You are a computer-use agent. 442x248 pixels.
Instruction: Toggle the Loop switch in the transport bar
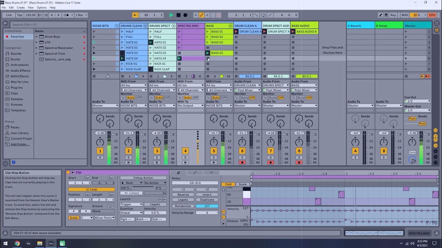click(x=263, y=15)
